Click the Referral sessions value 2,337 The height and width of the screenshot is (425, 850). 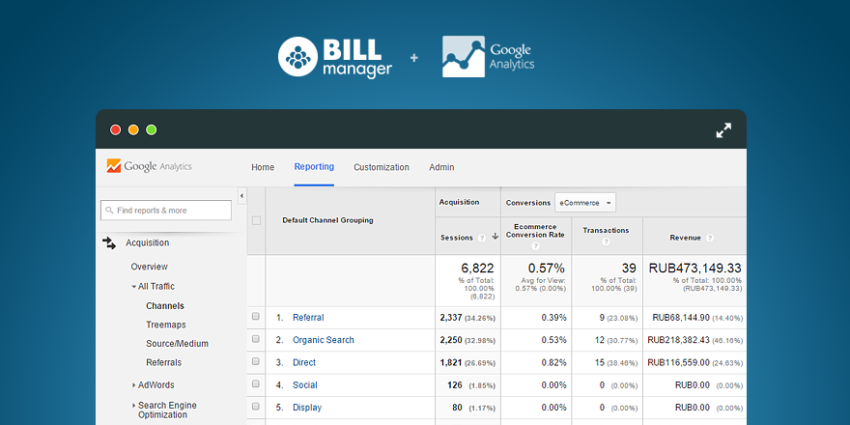point(451,318)
